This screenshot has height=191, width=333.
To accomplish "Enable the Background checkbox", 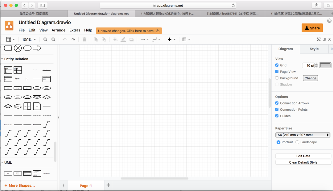I will coord(277,78).
